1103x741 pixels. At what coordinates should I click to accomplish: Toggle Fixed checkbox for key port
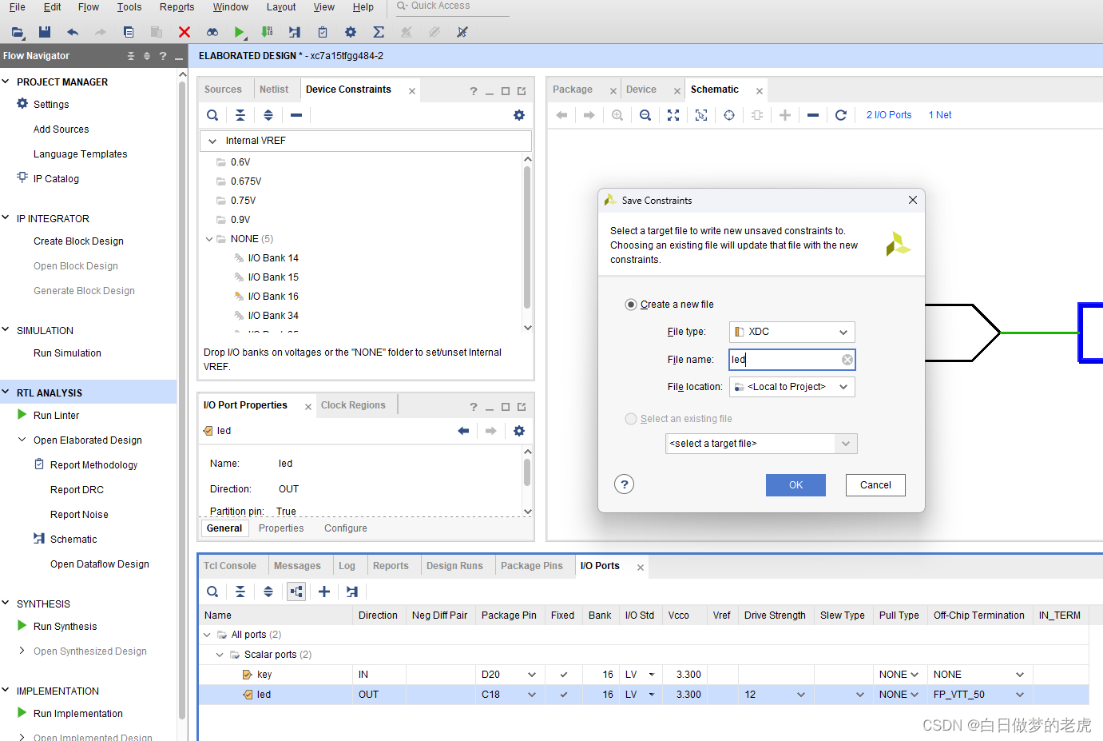coord(564,675)
